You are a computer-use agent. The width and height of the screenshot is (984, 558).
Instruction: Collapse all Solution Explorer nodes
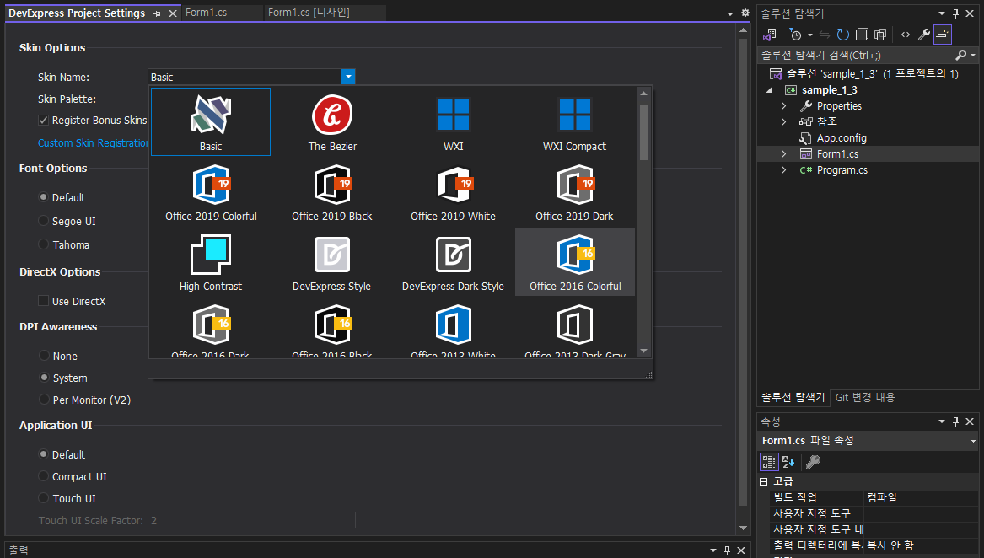coord(862,35)
